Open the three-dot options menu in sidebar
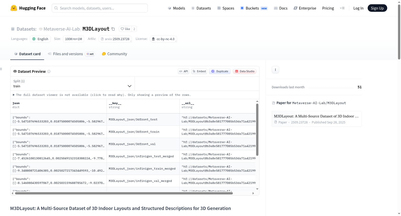 point(275,70)
